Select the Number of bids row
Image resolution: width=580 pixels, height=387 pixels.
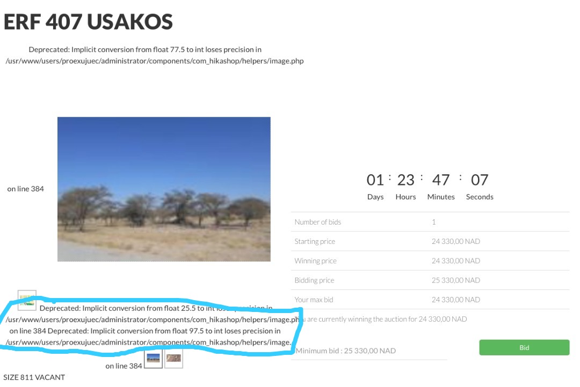(430, 222)
